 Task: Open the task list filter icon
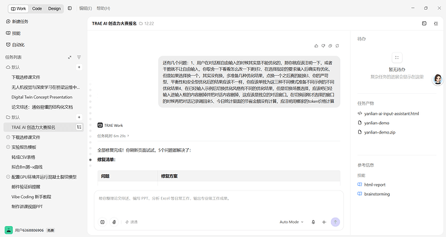coord(79,57)
